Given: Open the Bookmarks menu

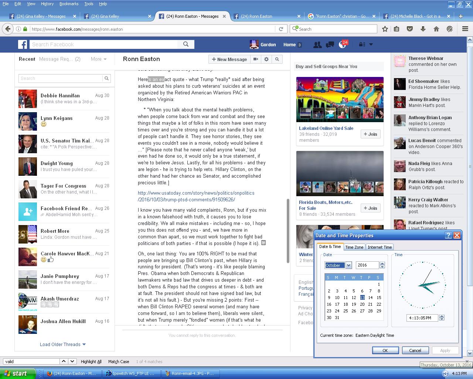Looking at the screenshot, I should pos(69,4).
